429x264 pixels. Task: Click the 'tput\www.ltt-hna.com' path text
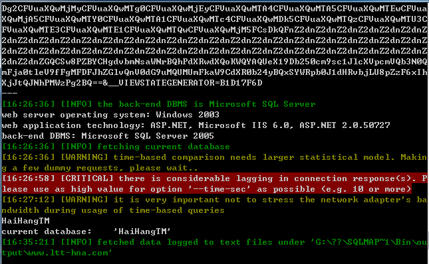(57, 253)
